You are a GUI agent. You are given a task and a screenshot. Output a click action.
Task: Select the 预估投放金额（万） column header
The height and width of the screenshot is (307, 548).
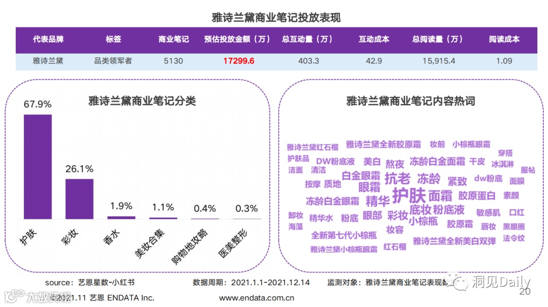(x=237, y=39)
